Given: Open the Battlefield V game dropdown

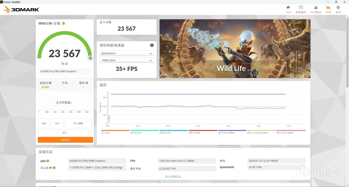Looking at the screenshot, I should [127, 53].
